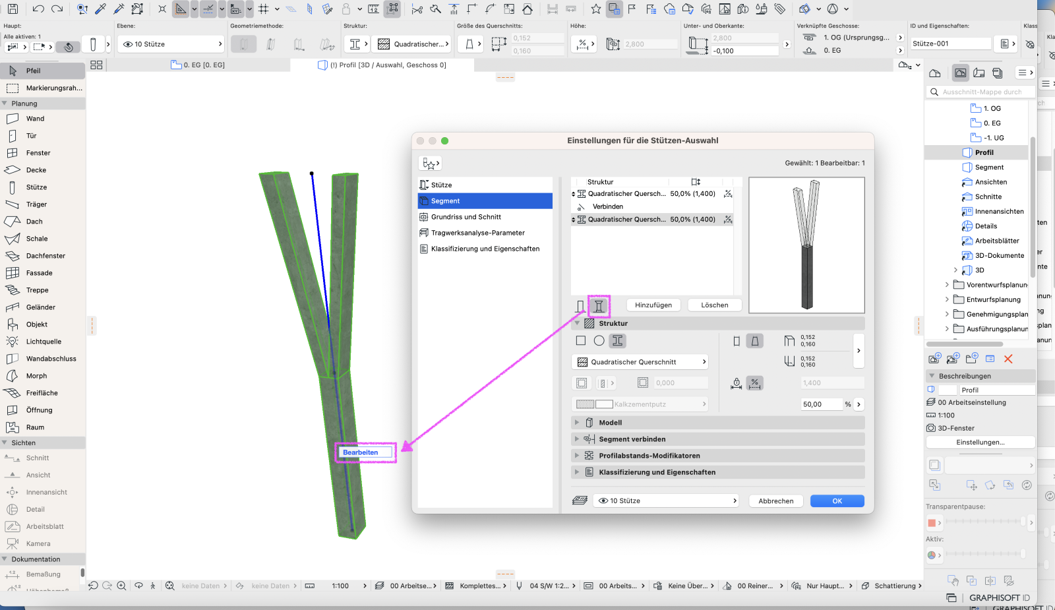Viewport: 1055px width, 610px height.
Task: Expand the Entwurfsplanung folder
Action: 948,299
